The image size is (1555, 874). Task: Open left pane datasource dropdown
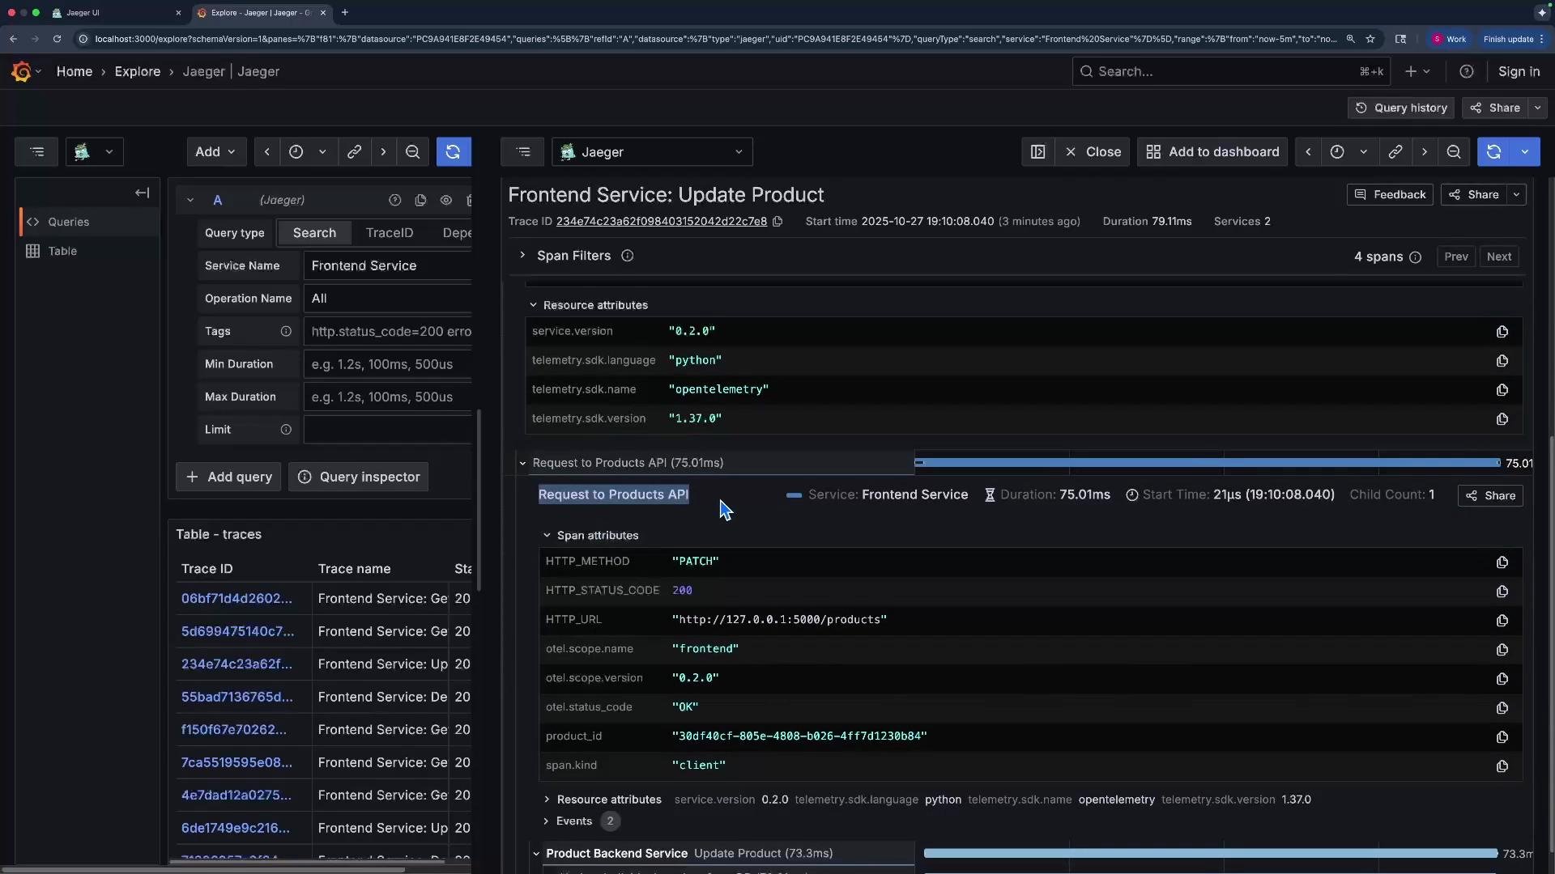[x=94, y=152]
